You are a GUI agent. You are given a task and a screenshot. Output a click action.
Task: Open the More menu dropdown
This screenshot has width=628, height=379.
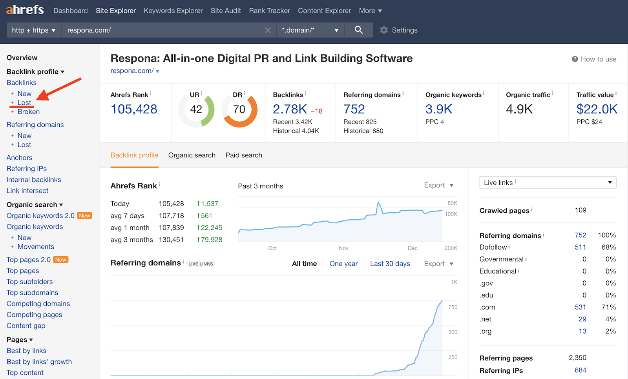pyautogui.click(x=371, y=11)
